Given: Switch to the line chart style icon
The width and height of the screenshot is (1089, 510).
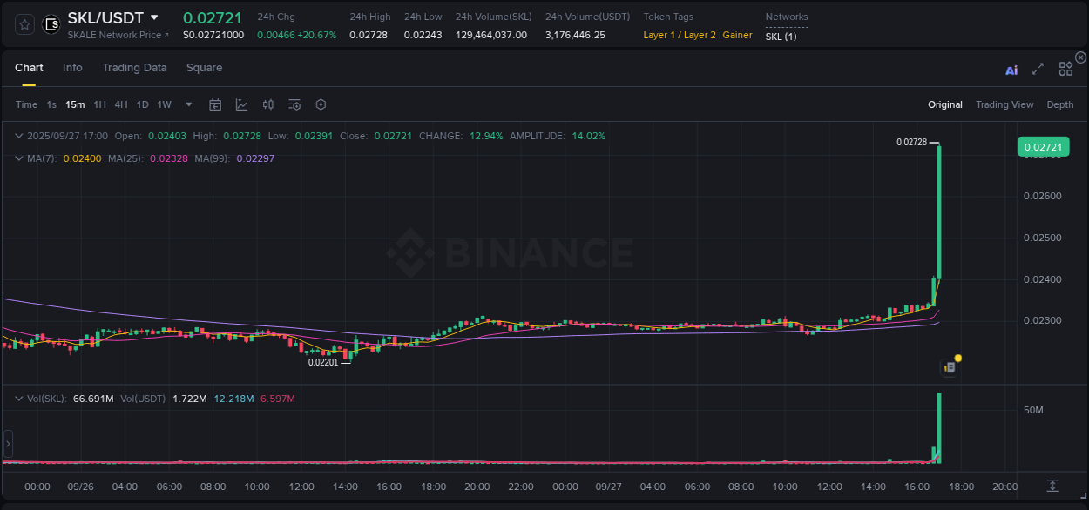Looking at the screenshot, I should (x=241, y=104).
